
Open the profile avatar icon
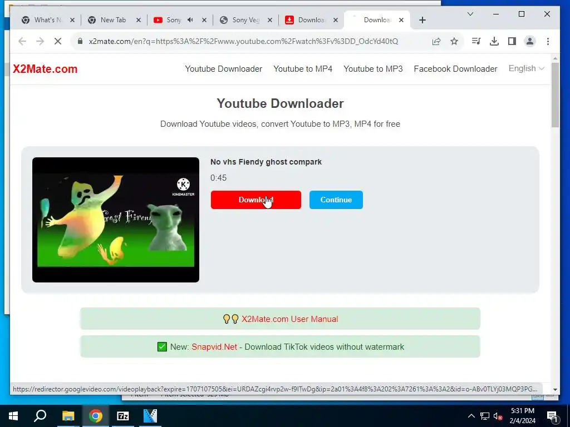[x=530, y=41]
